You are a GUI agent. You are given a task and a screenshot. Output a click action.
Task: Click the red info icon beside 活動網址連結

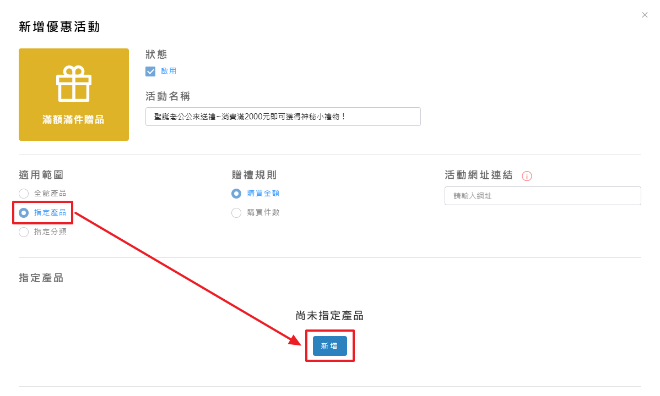point(527,177)
